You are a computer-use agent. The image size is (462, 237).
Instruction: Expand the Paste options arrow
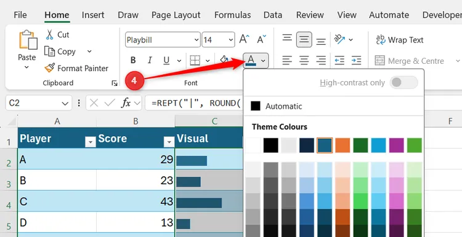click(x=26, y=68)
